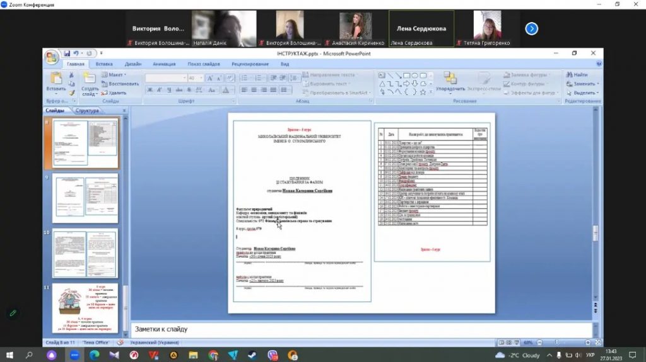Open the Структура pane tab
Viewport: 646px width, 362px height.
coord(87,111)
